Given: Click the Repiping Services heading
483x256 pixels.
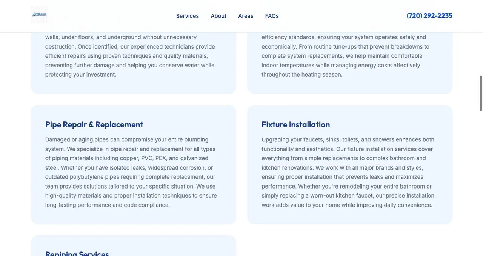Looking at the screenshot, I should pyautogui.click(x=77, y=253).
